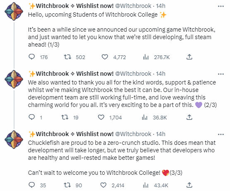Share the second tweet (2/3)
The image size is (230, 191).
pyautogui.click(x=189, y=117)
